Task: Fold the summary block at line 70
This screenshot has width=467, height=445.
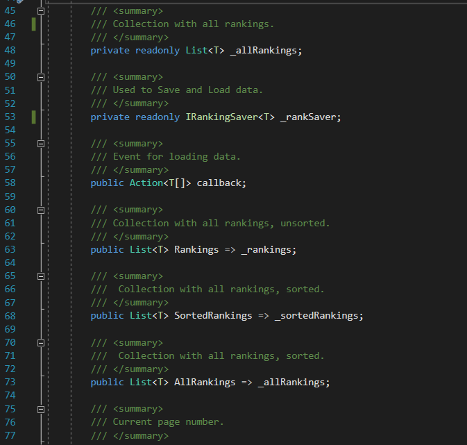Action: click(41, 343)
